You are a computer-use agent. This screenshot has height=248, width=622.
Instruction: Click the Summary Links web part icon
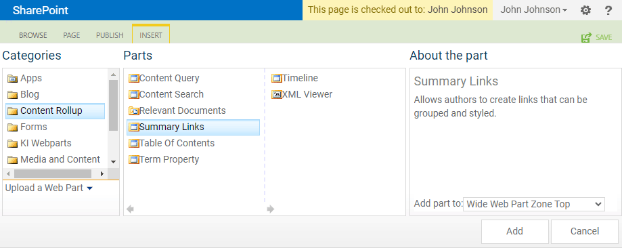click(134, 127)
